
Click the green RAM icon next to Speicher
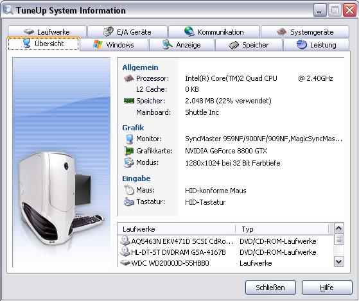click(x=129, y=101)
